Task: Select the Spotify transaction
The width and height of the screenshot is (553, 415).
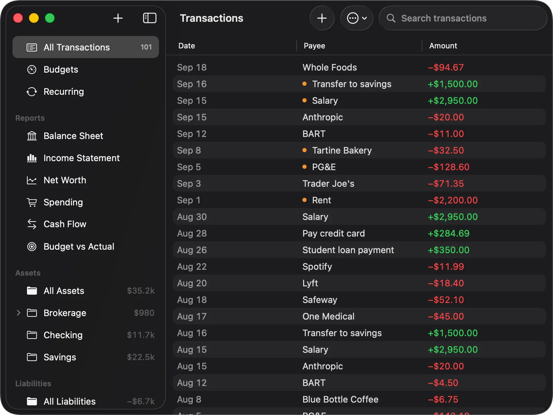Action: coord(359,267)
